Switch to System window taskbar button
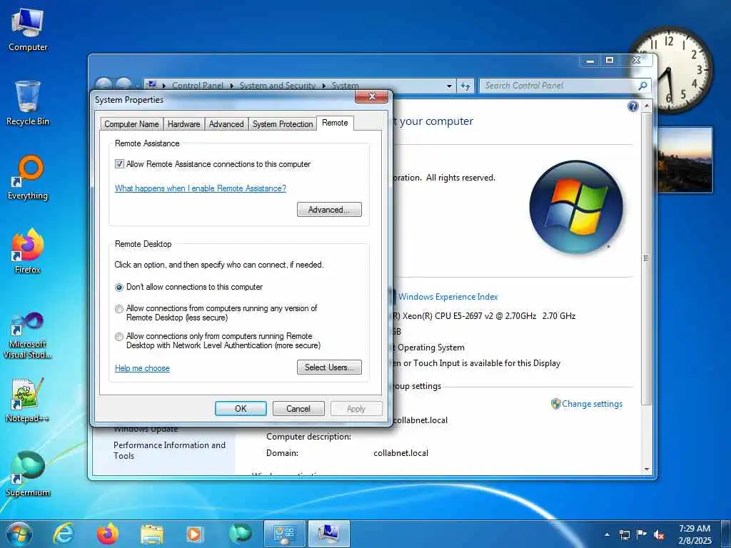This screenshot has width=731, height=548. [x=328, y=534]
